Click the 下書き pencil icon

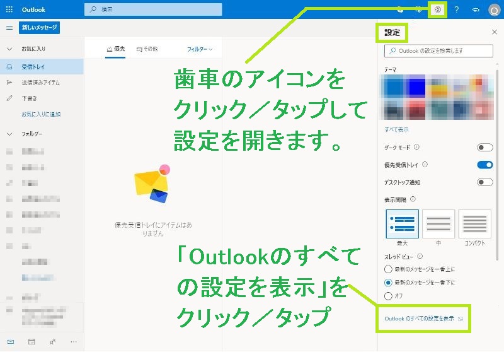coord(9,98)
